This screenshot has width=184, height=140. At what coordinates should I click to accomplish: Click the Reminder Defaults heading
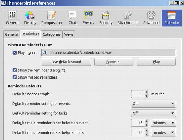pos(24,86)
